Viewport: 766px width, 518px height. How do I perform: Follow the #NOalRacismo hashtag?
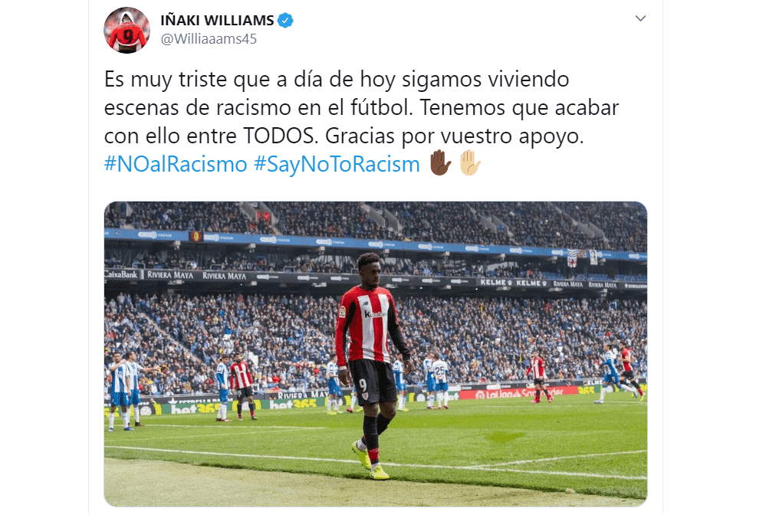pyautogui.click(x=176, y=165)
